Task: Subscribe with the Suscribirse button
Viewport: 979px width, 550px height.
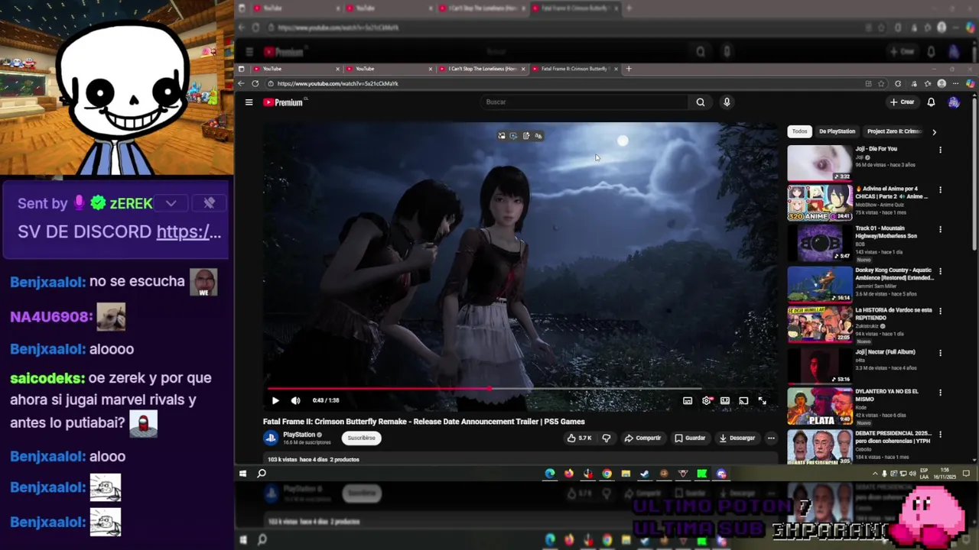Action: (361, 438)
